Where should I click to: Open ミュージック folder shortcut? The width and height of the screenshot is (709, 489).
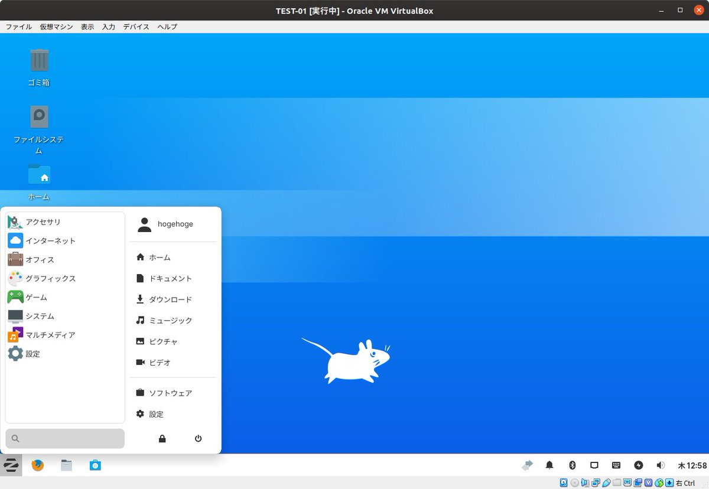point(173,320)
